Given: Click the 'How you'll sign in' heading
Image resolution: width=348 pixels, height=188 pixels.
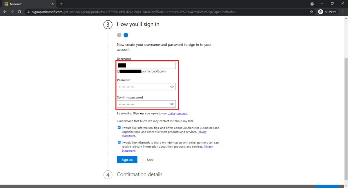Looking at the screenshot, I should [x=138, y=24].
